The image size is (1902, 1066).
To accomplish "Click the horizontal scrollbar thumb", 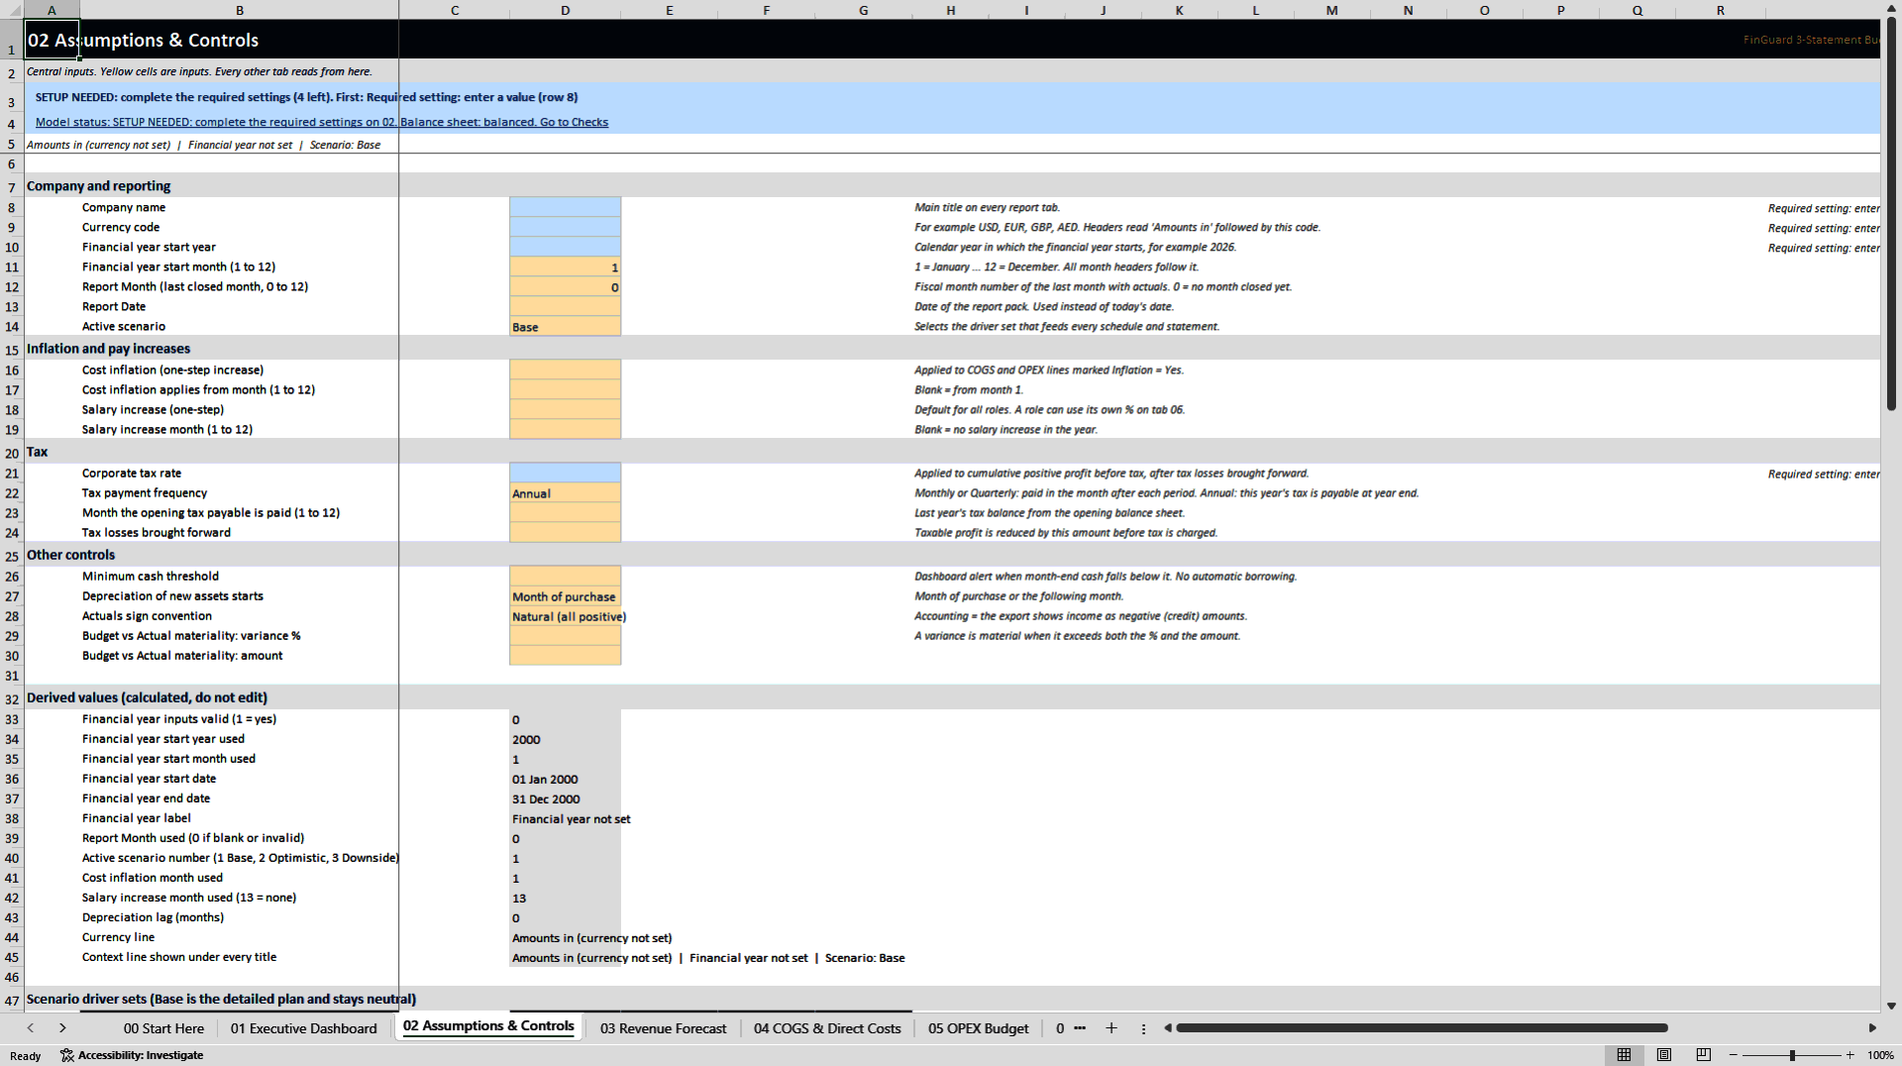I will click(x=1422, y=1028).
